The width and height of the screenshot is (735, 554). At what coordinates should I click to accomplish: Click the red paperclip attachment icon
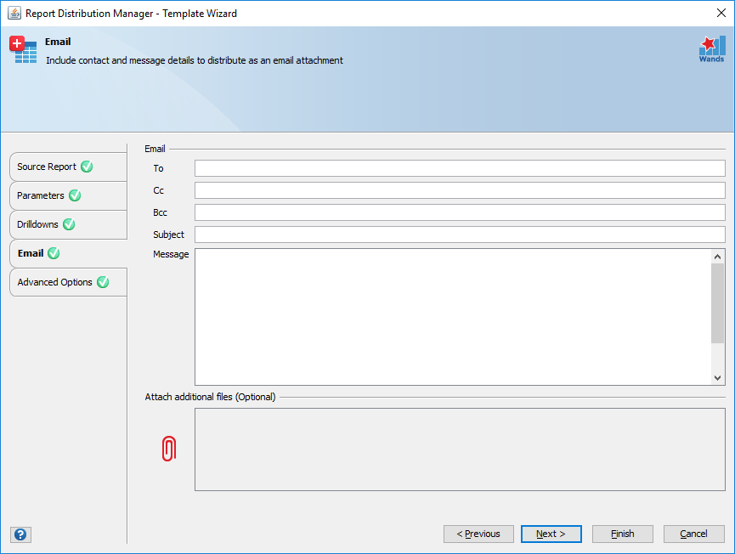169,448
